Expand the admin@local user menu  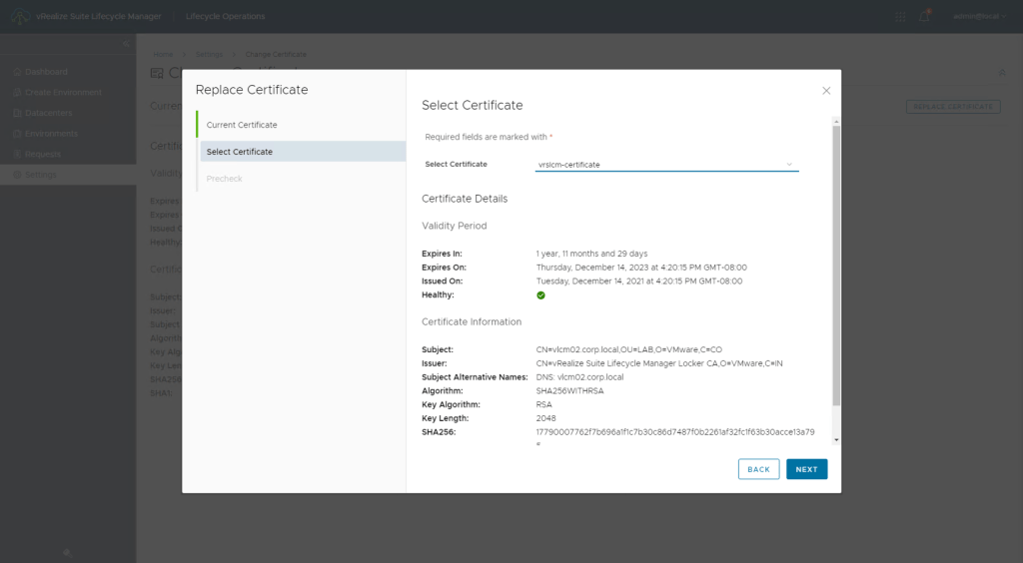coord(978,16)
